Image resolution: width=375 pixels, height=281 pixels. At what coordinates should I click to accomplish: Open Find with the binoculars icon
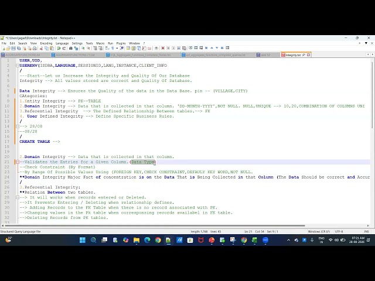click(70, 48)
